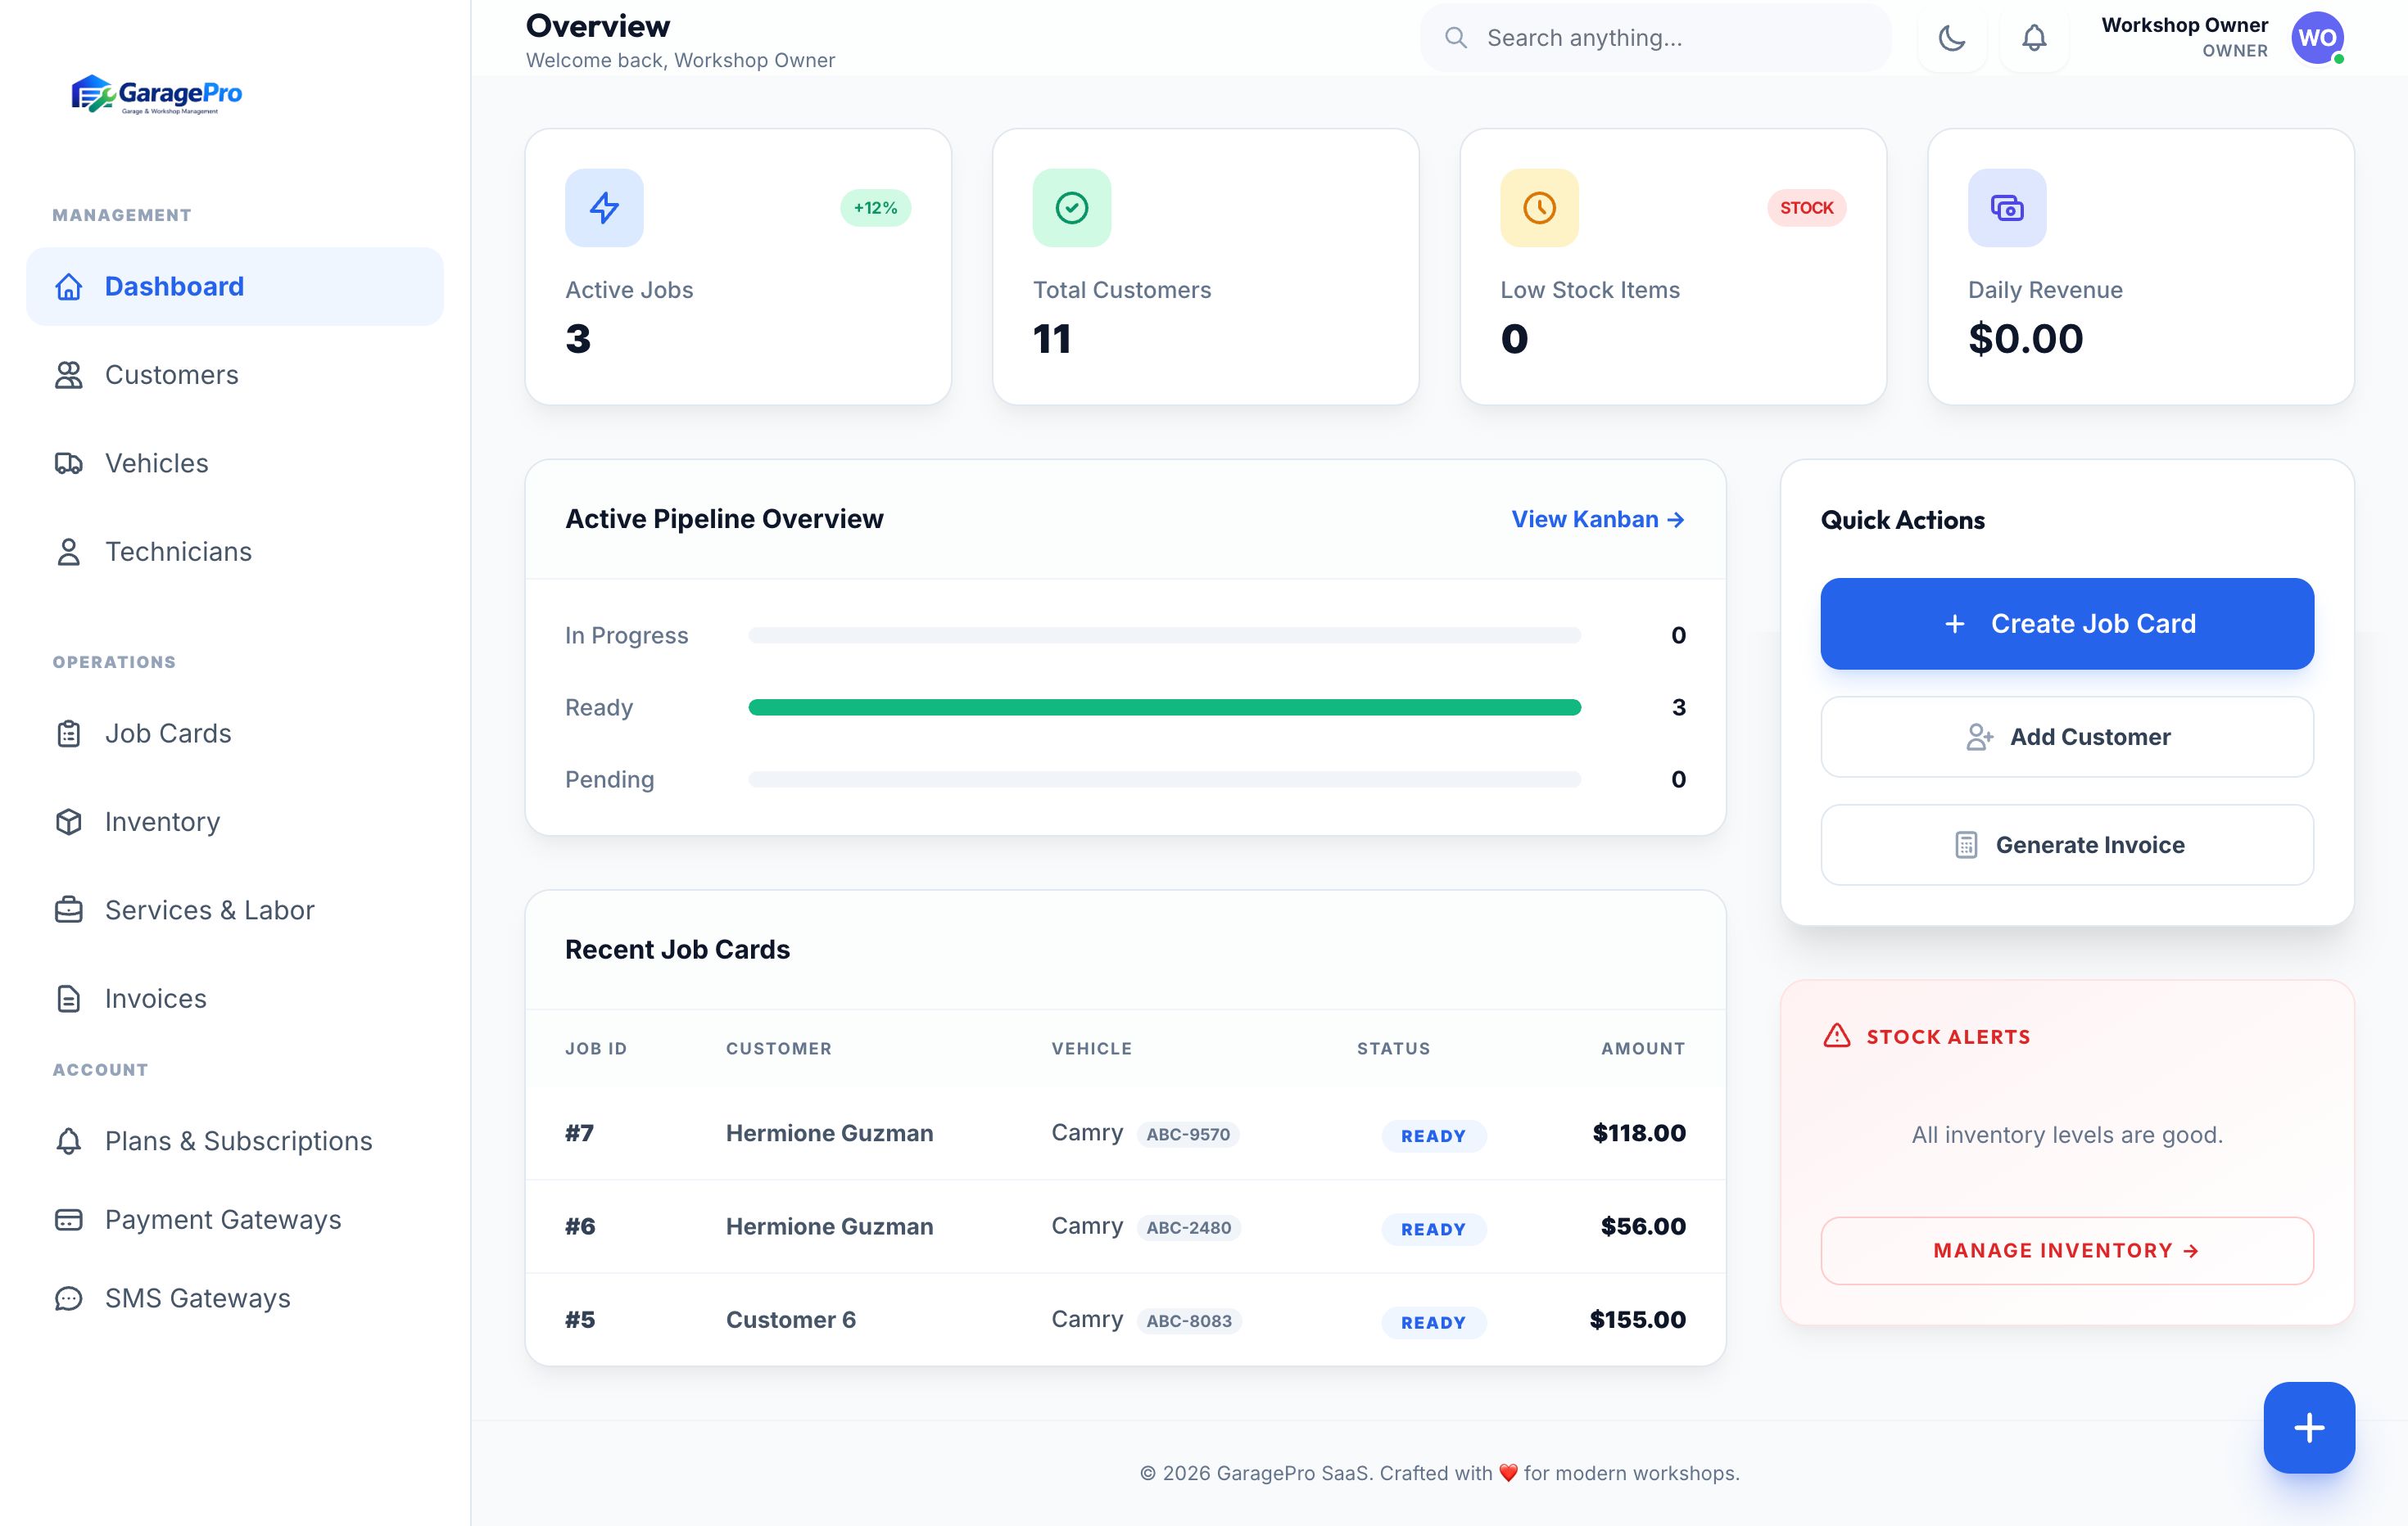This screenshot has height=1526, width=2408.
Task: Click the WO user avatar
Action: (x=2317, y=38)
